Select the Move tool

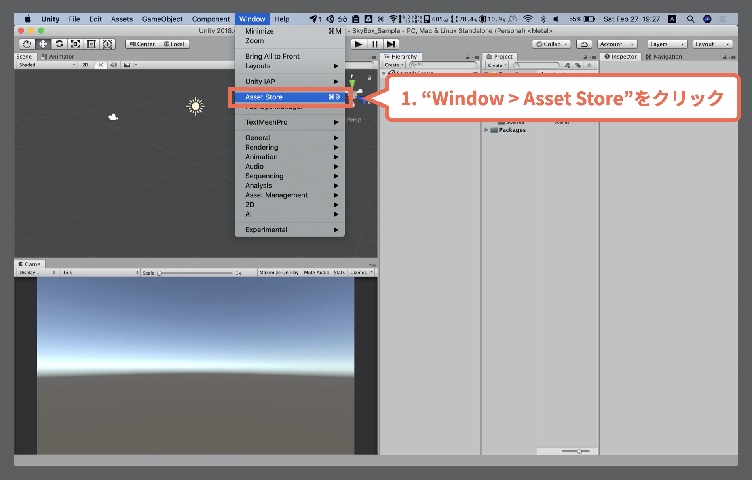click(x=43, y=44)
